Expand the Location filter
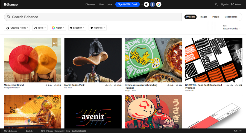This screenshot has width=246, height=133. pos(77,28)
